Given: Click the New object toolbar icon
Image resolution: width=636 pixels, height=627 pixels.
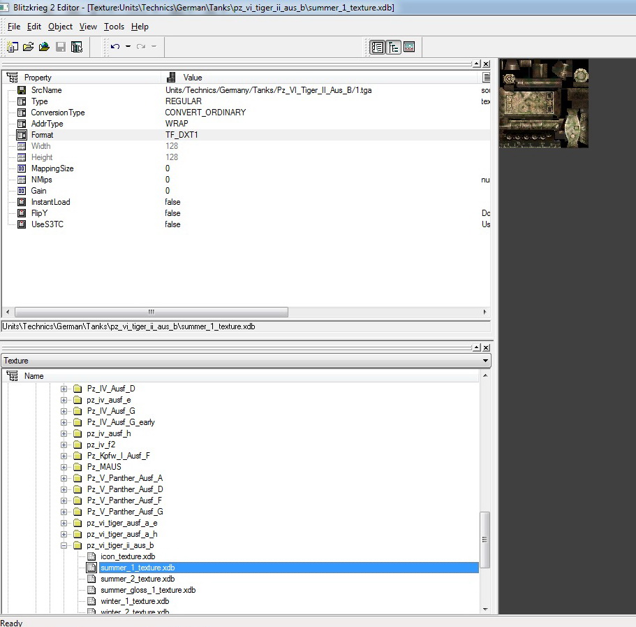Looking at the screenshot, I should [13, 47].
